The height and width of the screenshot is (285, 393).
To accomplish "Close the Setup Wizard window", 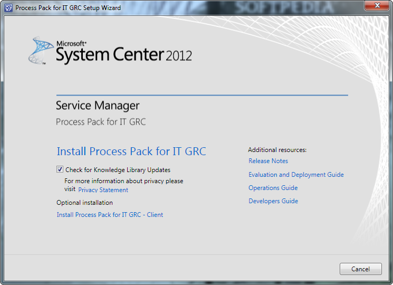I will 377,5.
